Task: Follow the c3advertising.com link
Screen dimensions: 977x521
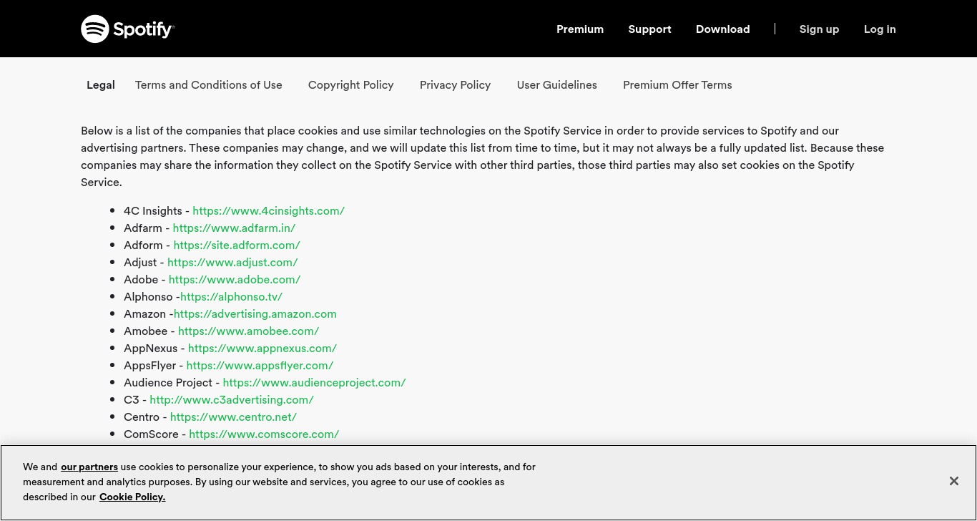Action: (232, 399)
